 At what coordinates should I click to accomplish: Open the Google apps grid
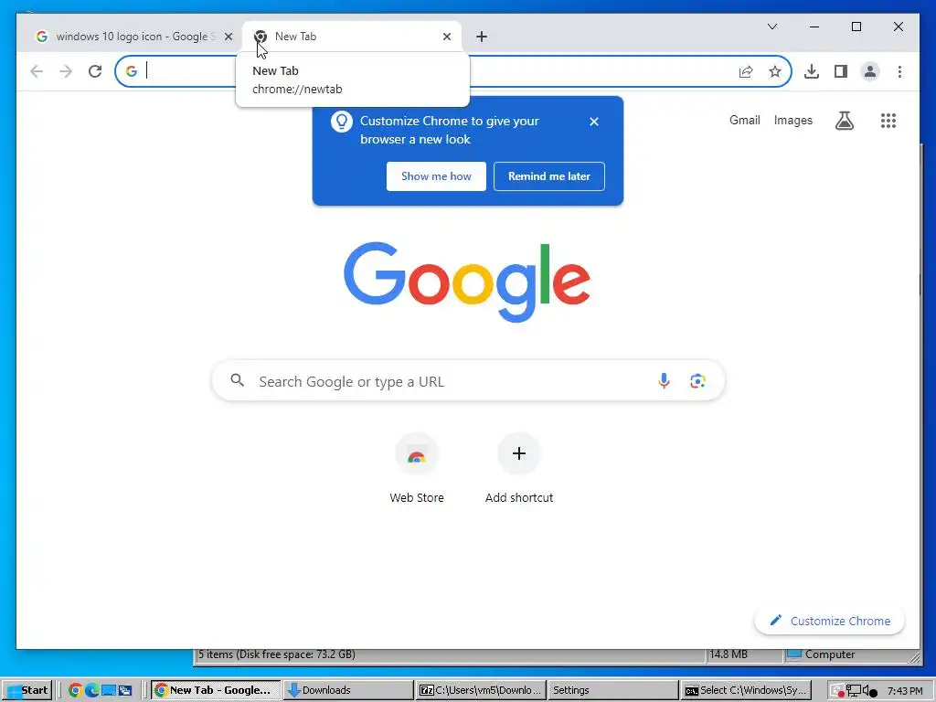(x=888, y=121)
